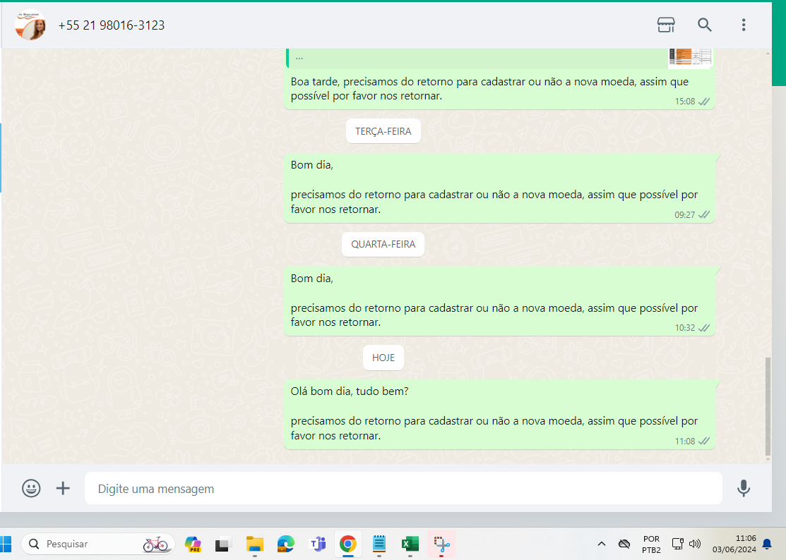Image resolution: width=786 pixels, height=560 pixels.
Task: Open the contact's profile picture
Action: point(30,25)
